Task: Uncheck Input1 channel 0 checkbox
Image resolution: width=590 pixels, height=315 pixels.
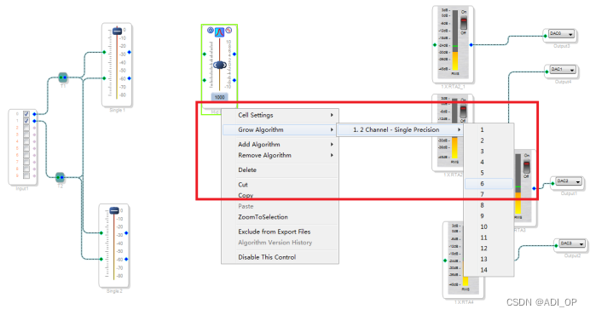Action: click(x=26, y=114)
